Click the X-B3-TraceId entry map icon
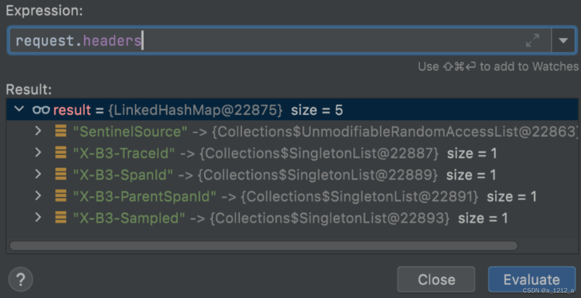 pyautogui.click(x=61, y=153)
